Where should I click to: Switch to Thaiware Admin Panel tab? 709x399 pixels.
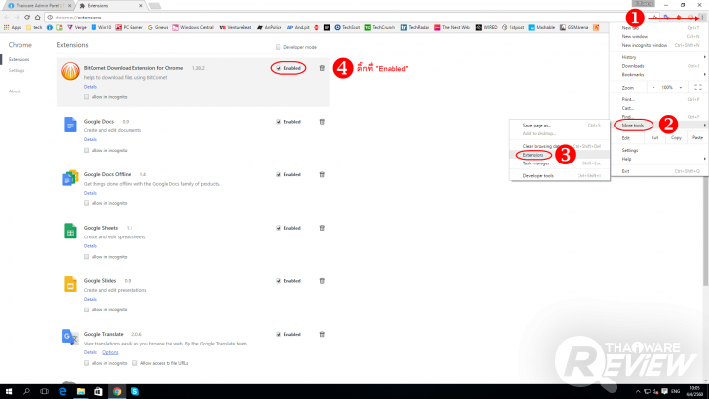(38, 6)
